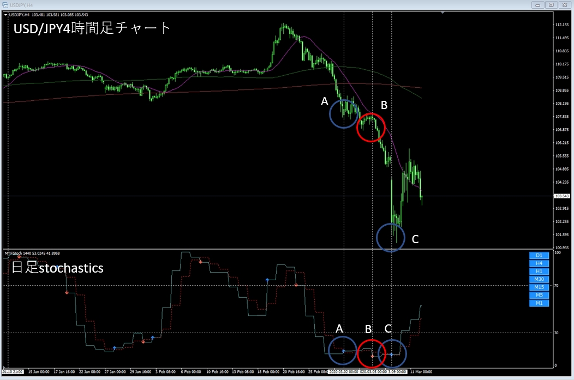Click the USDJPY,H4 chart window icon
The width and height of the screenshot is (574, 380).
coord(5,5)
